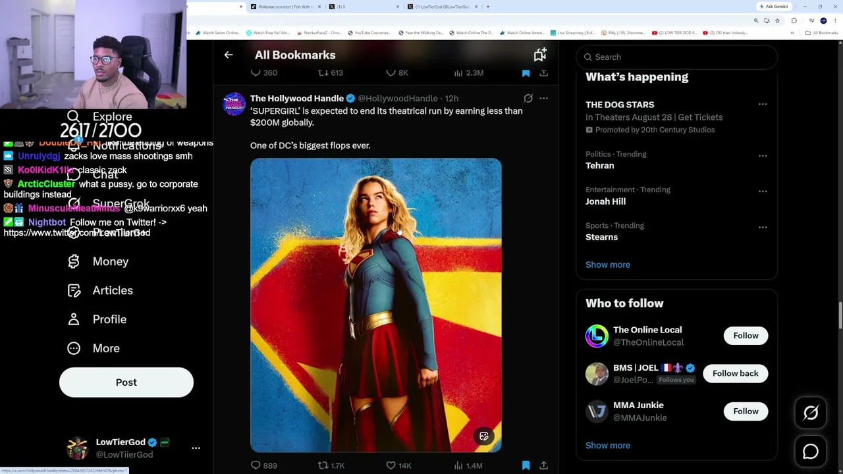Open a new browser tab
Viewport: 843px width, 474px height.
(488, 7)
